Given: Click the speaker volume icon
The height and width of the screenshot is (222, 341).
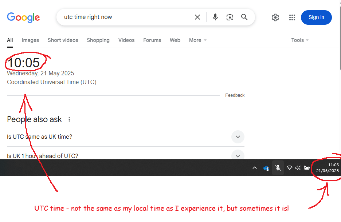Looking at the screenshot, I should coord(298,168).
